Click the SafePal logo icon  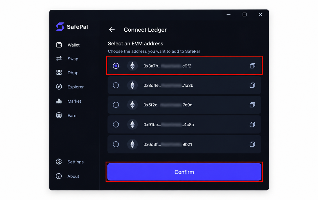pos(60,27)
